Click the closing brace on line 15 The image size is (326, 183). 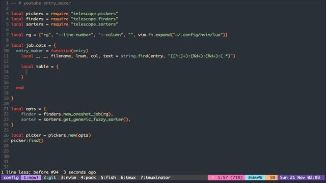(22, 77)
